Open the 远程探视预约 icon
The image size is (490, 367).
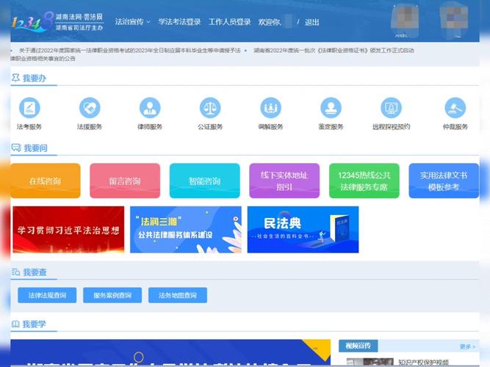(x=391, y=109)
